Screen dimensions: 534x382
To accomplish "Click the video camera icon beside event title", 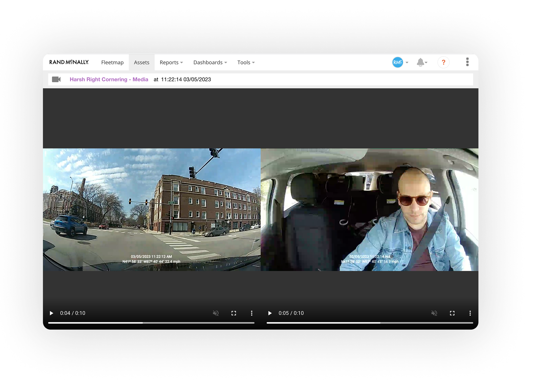I will point(56,79).
